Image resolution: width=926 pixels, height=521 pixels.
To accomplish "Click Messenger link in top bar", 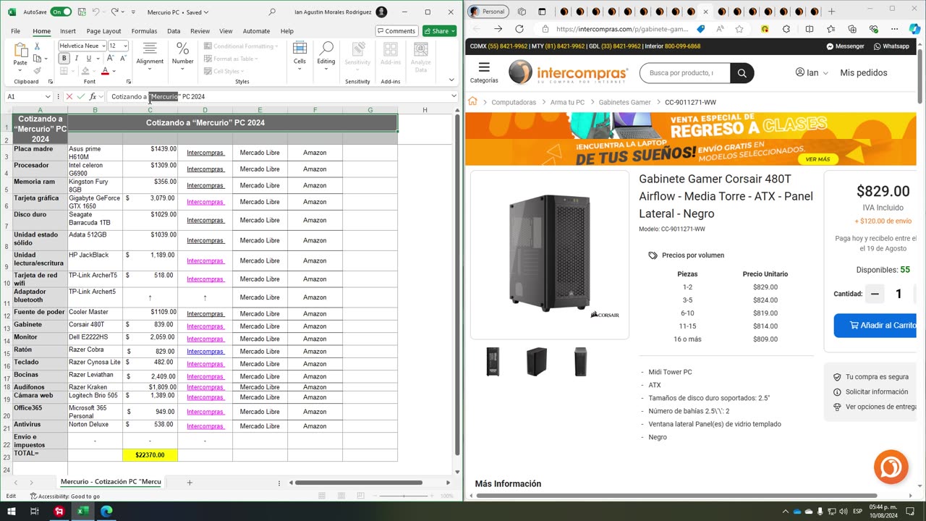I will coord(845,46).
